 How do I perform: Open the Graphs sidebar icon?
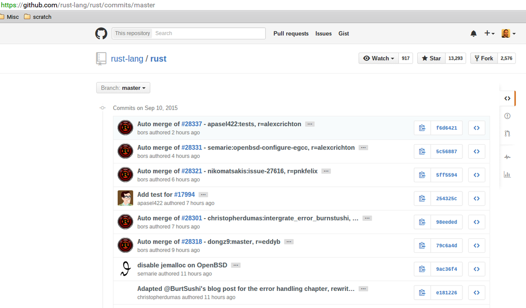[x=507, y=174]
